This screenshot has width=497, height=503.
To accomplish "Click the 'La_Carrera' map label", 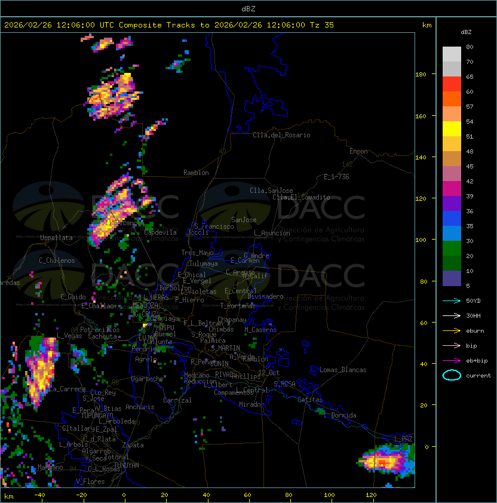I will [68, 389].
